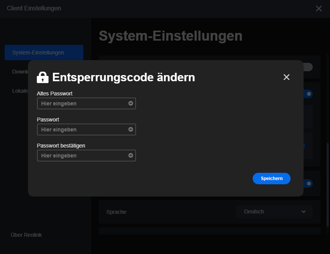Click the lock icon beside the dialog title
Screen dimensions: 330x254
click(43, 77)
